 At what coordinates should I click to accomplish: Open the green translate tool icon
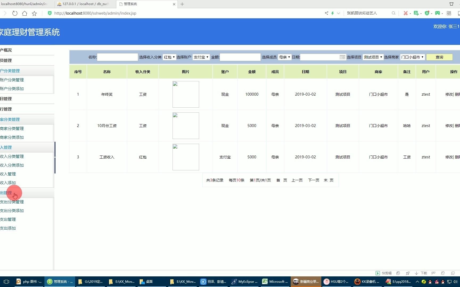[x=416, y=13]
